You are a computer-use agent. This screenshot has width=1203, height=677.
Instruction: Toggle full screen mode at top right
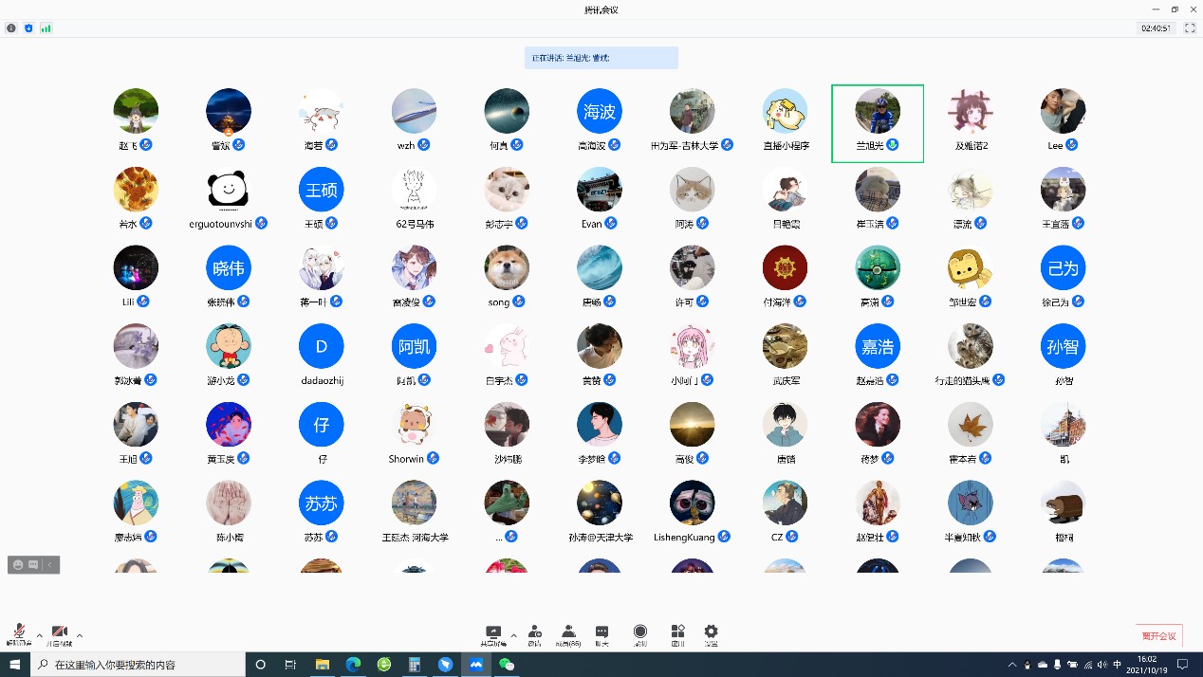coord(1190,28)
